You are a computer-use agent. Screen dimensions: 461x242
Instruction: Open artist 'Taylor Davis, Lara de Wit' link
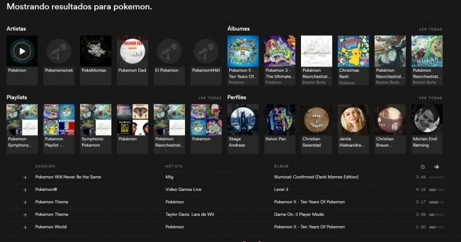[190, 214]
